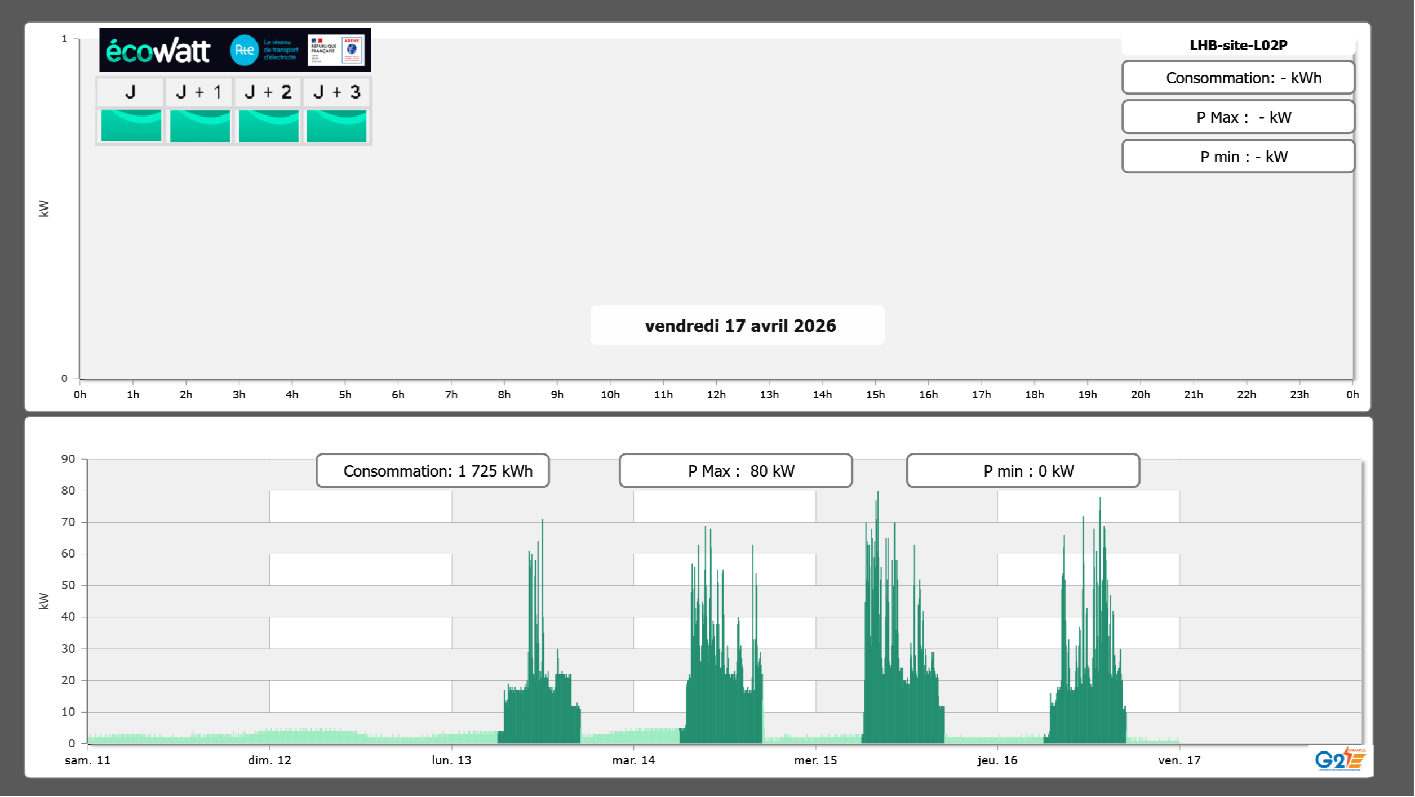Viewport: 1415px width, 797px height.
Task: Click the daily Consommation: - kWh box
Action: 1237,78
